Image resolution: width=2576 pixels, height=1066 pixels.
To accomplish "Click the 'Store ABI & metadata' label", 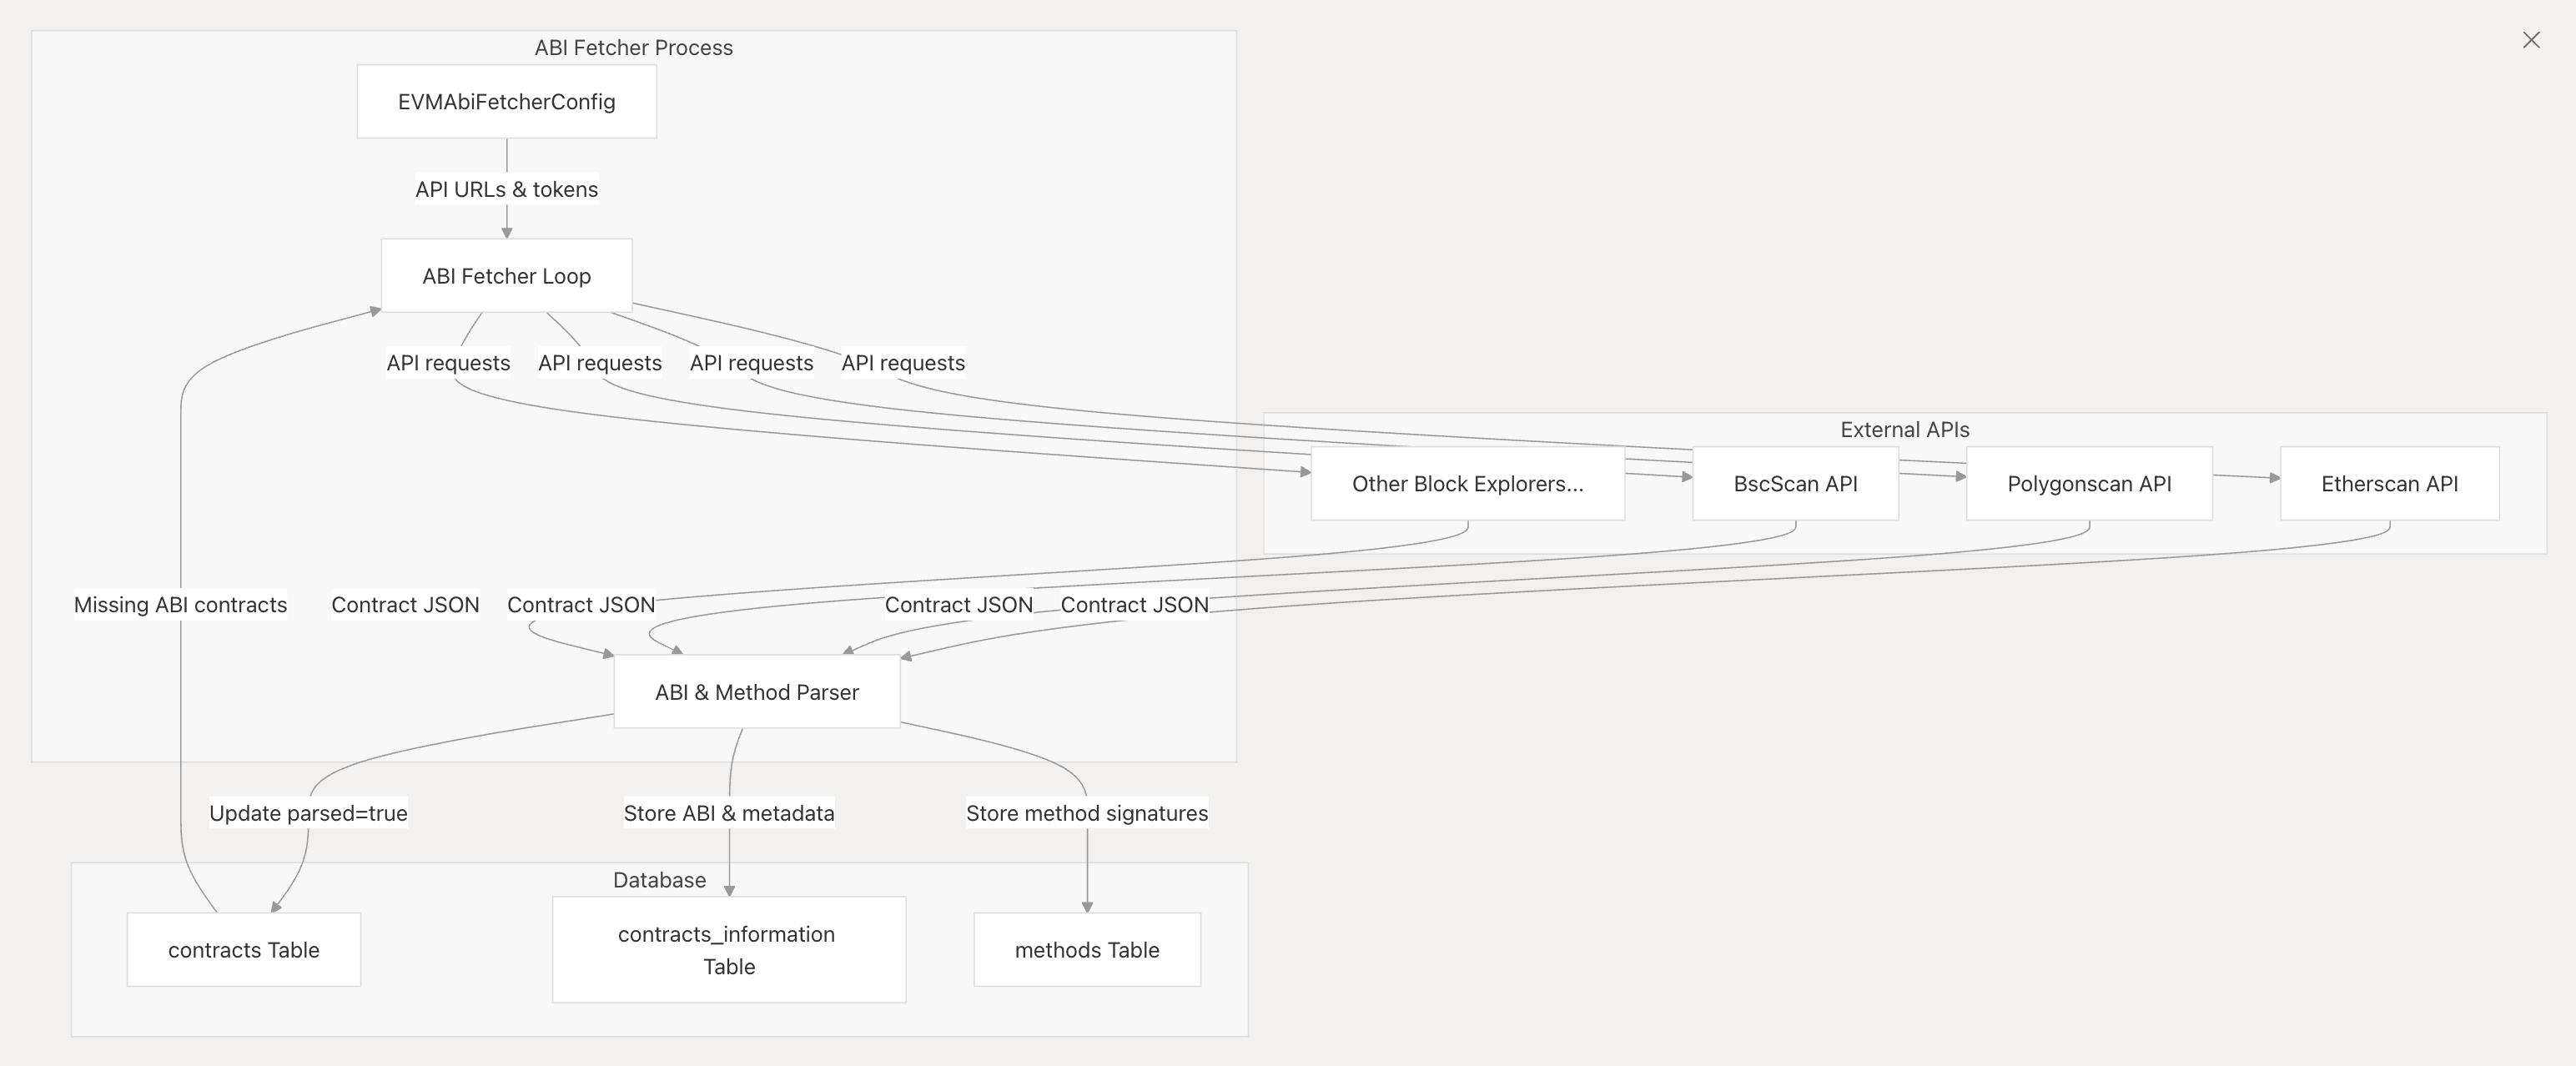I will pos(728,813).
